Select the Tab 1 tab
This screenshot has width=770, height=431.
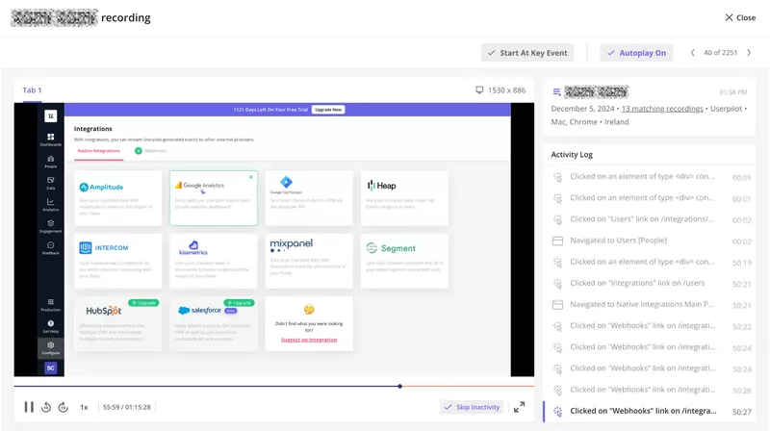pyautogui.click(x=33, y=89)
